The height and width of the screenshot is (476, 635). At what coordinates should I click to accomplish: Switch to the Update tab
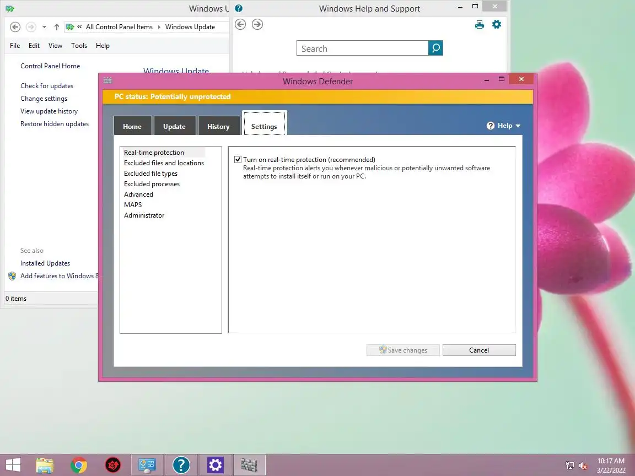[x=175, y=126]
